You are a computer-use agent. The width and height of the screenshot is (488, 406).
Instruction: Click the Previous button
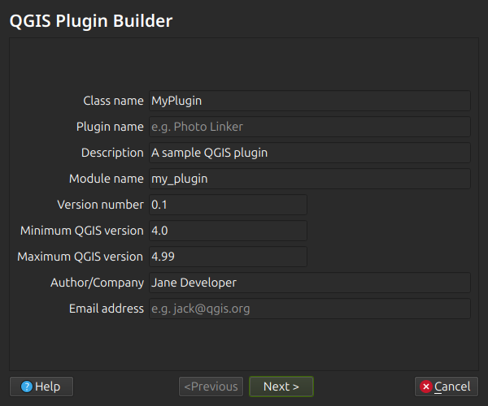tap(211, 387)
